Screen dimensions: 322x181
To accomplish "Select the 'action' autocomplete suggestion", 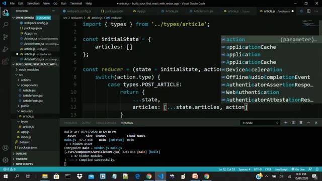I will click(271, 39).
